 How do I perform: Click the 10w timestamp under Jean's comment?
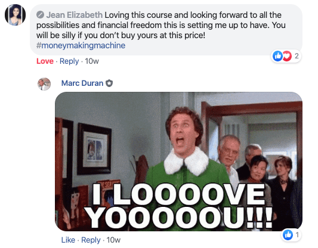pos(92,61)
